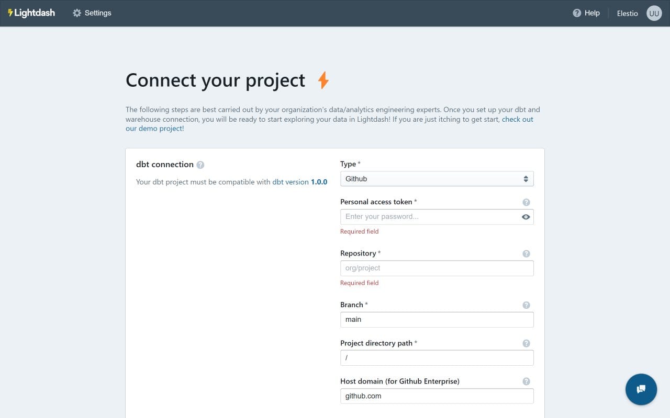670x418 pixels.
Task: Click Elestio in the navigation bar
Action: click(x=627, y=13)
